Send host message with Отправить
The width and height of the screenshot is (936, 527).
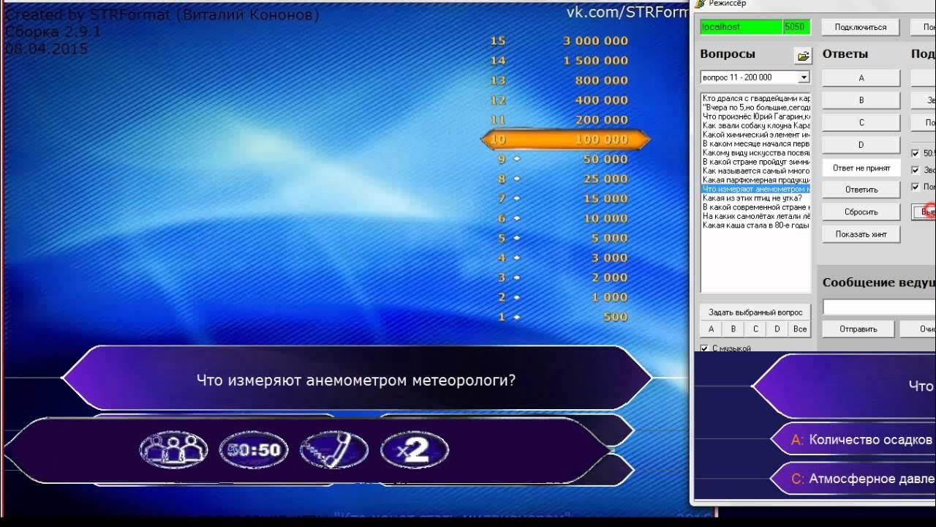click(x=858, y=329)
